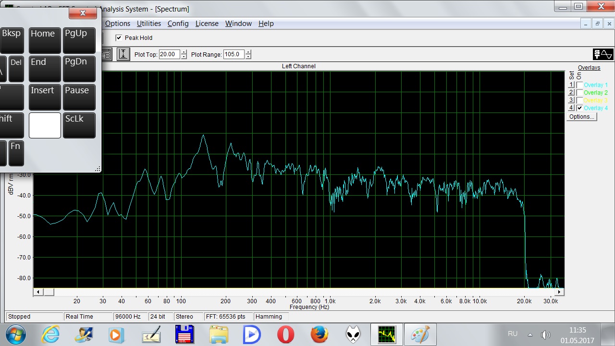Turn off the Overlay 4 checkbox

coord(580,108)
